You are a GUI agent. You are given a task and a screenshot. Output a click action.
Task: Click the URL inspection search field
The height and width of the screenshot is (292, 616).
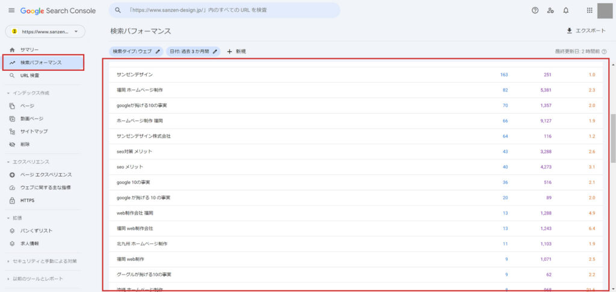point(225,10)
